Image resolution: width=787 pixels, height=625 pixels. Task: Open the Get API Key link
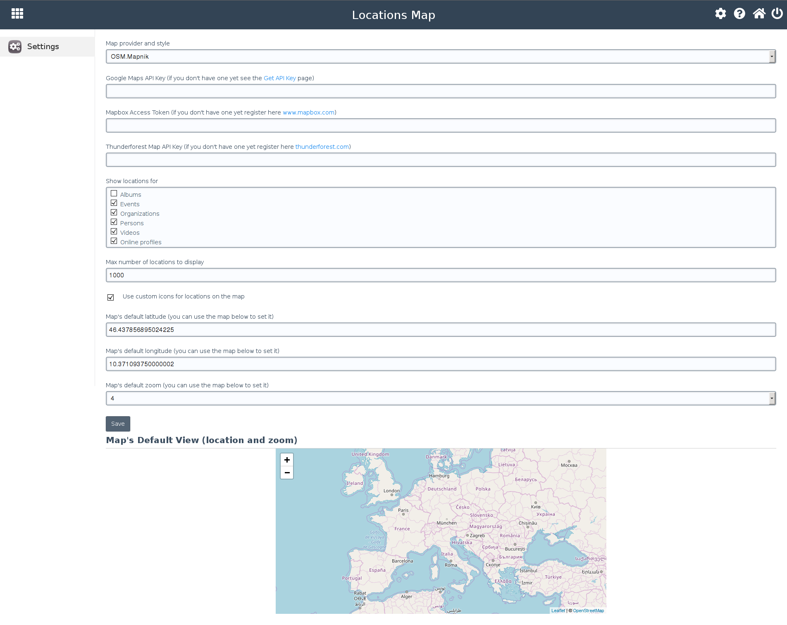click(280, 78)
